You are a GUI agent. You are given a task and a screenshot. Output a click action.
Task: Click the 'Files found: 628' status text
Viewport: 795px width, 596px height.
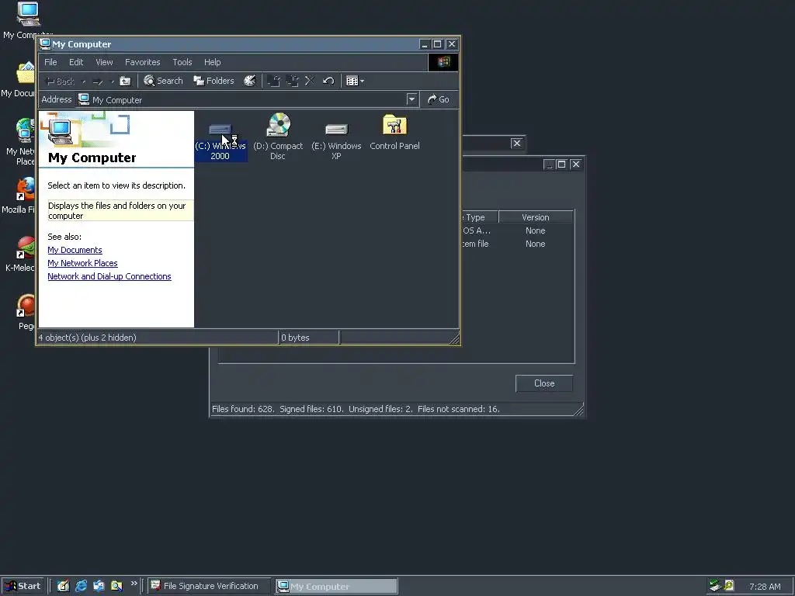[242, 409]
